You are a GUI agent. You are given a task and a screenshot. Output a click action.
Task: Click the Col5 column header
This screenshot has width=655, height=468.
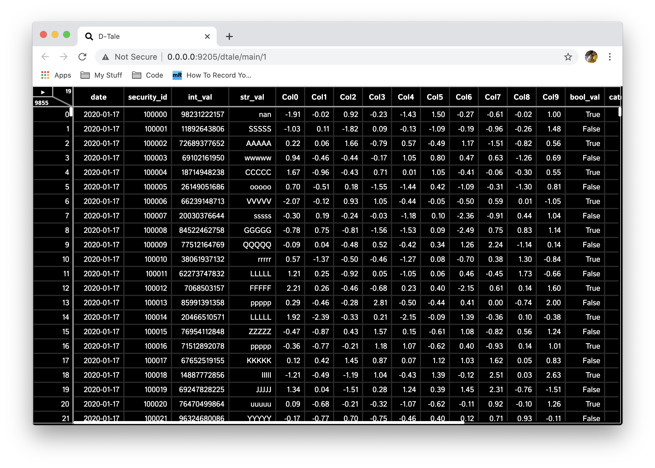click(x=435, y=97)
